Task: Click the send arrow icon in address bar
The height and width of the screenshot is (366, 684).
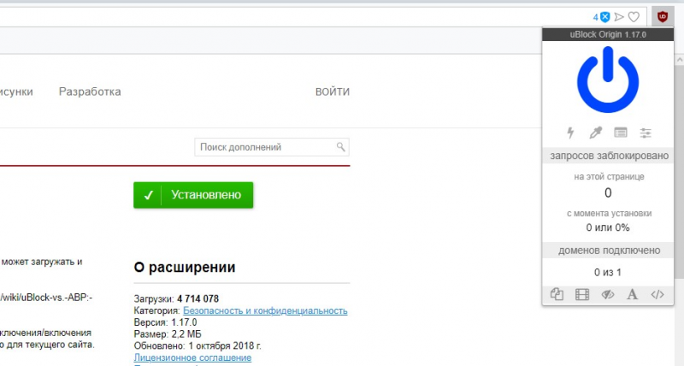Action: coord(618,17)
